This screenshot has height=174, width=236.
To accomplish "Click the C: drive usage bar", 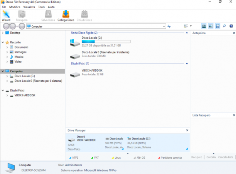I will [106, 41].
